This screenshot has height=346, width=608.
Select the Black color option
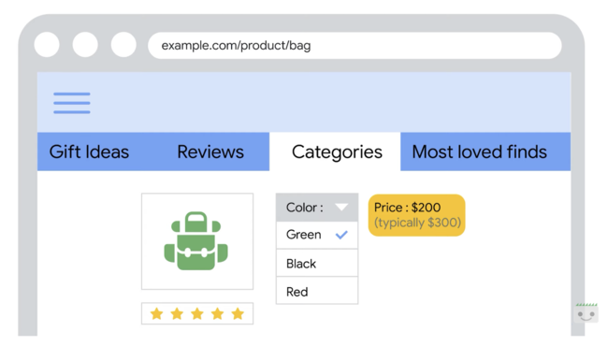pyautogui.click(x=317, y=263)
